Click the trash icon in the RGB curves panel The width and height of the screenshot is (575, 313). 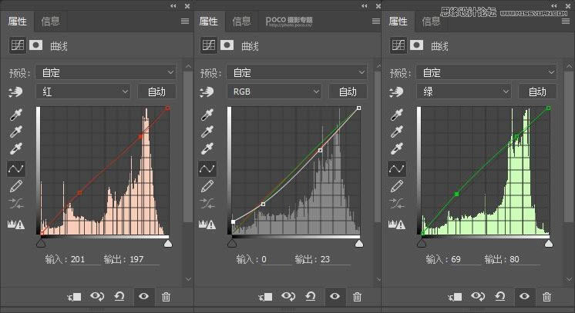click(x=357, y=296)
